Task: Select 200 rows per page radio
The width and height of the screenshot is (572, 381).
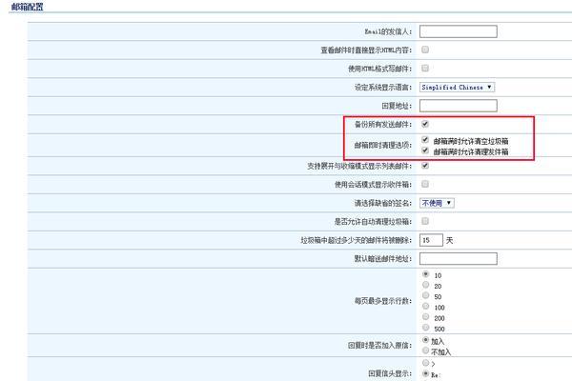Action: point(425,317)
